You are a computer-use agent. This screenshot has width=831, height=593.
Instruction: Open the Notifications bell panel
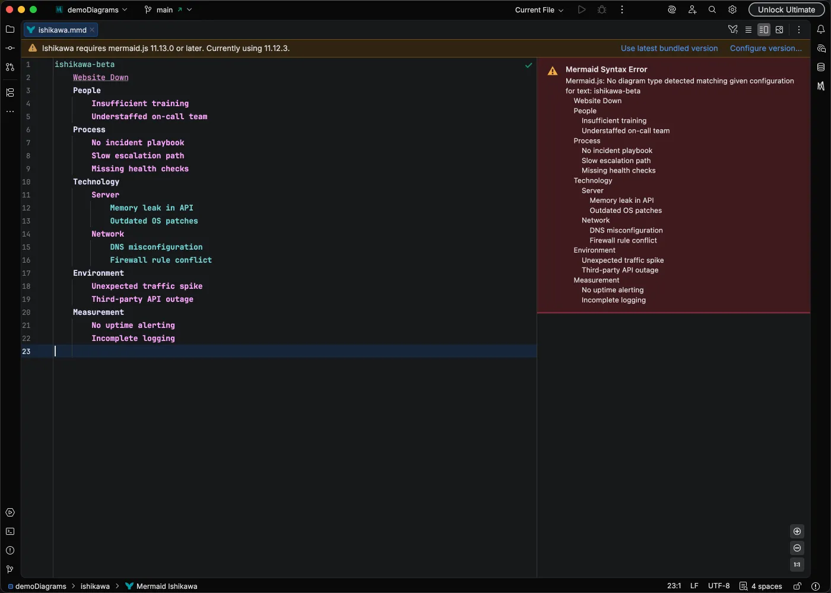[x=821, y=30]
